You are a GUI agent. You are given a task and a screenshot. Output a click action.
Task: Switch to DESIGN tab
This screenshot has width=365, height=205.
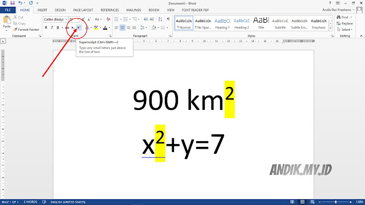(60, 10)
